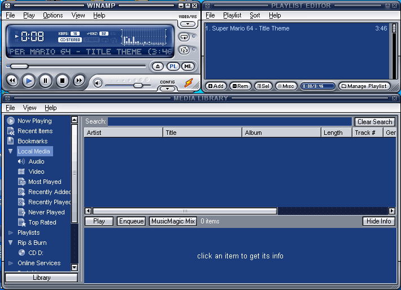401x290 pixels.
Task: Go back to the previous track
Action: [11, 81]
